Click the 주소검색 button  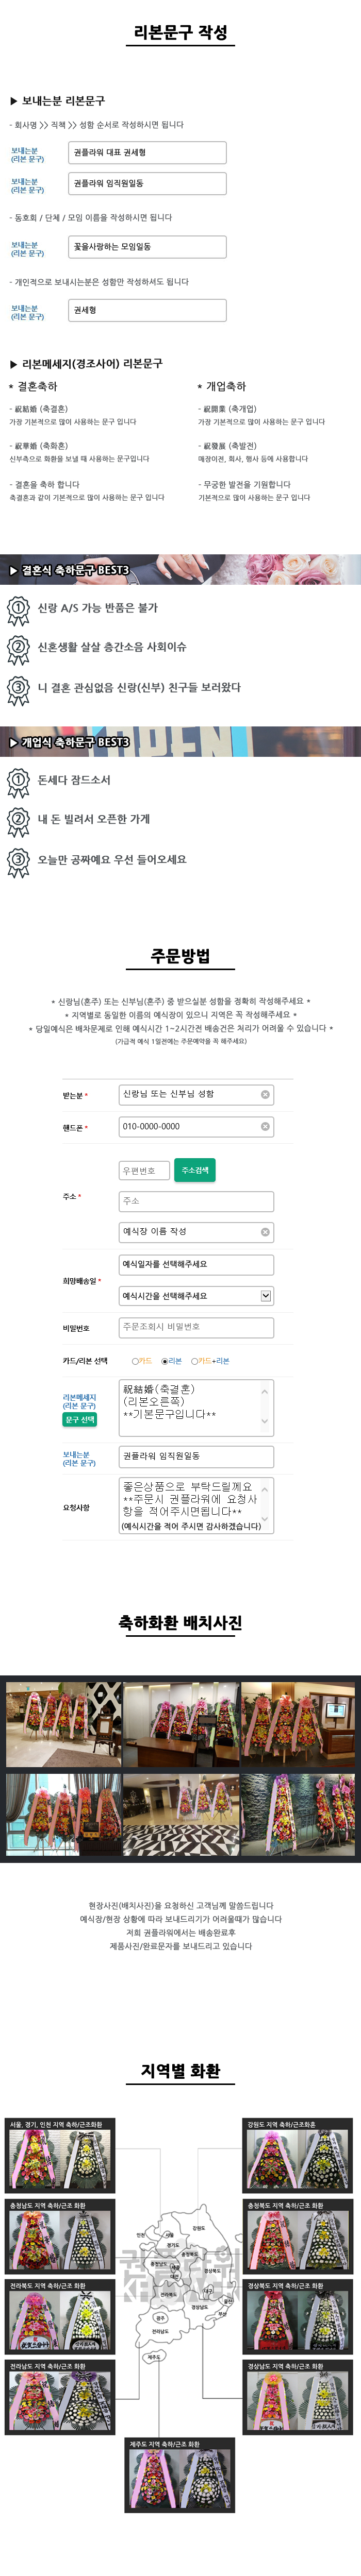coord(195,1170)
